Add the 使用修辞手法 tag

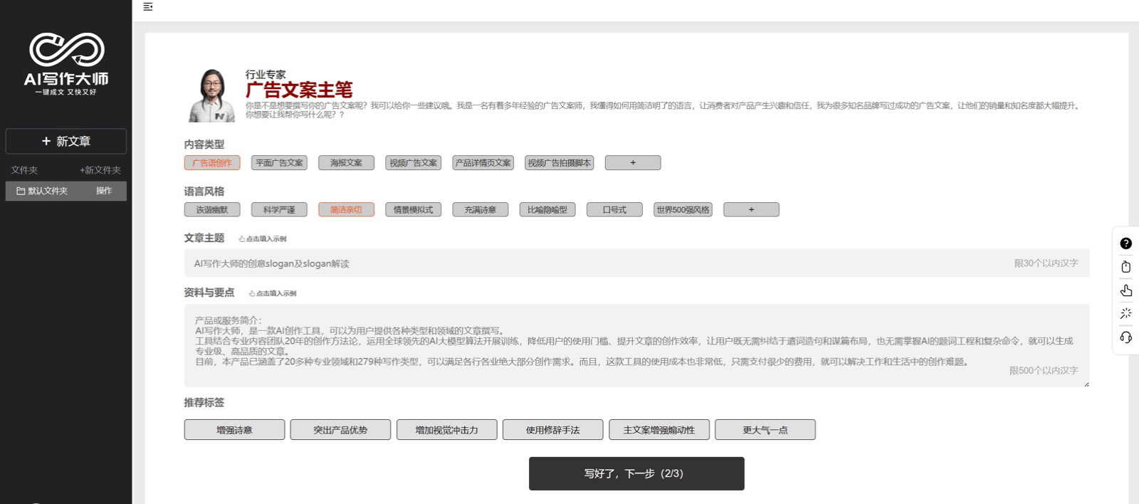click(x=552, y=430)
